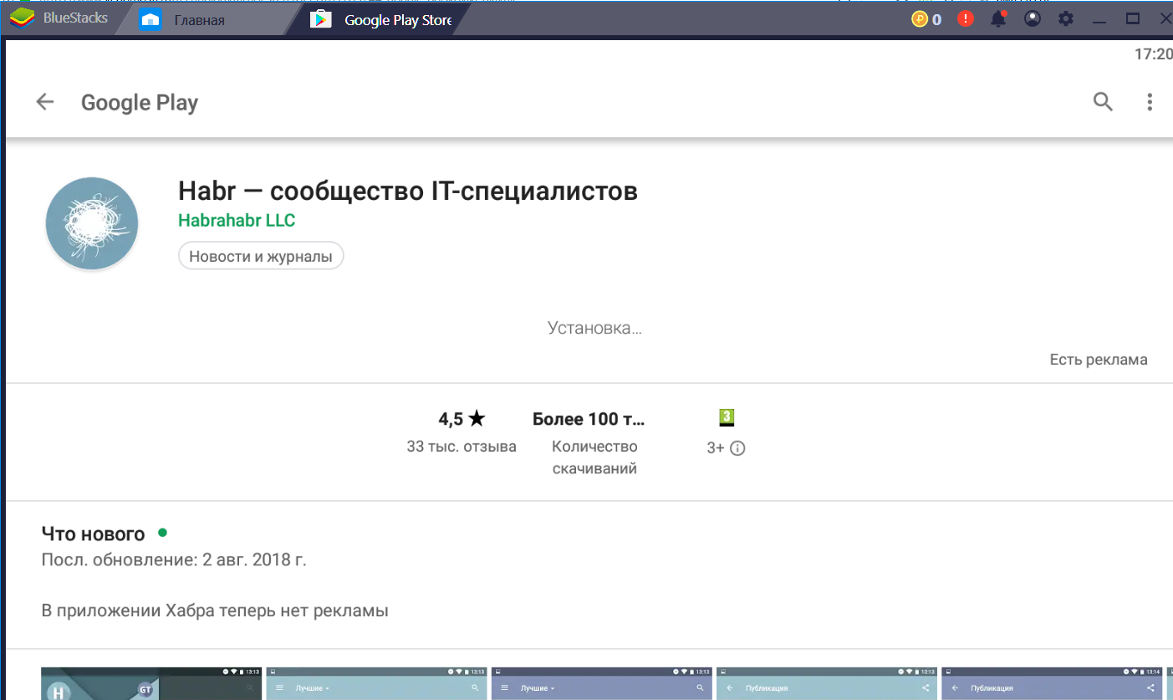This screenshot has width=1173, height=700.
Task: Open BlueStacks settings gear icon
Action: click(1066, 18)
